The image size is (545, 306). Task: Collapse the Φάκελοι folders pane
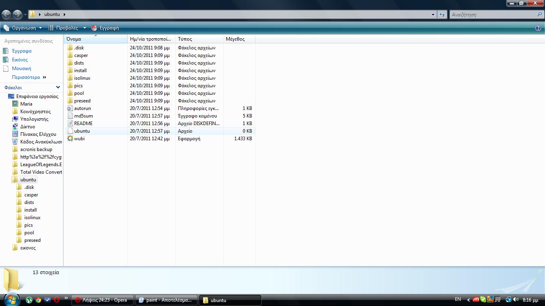[x=58, y=87]
